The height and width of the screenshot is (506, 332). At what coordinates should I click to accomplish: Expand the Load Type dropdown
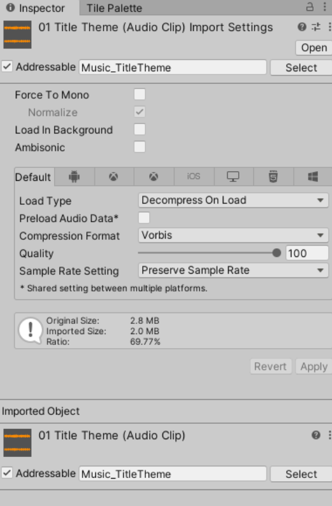click(x=233, y=200)
